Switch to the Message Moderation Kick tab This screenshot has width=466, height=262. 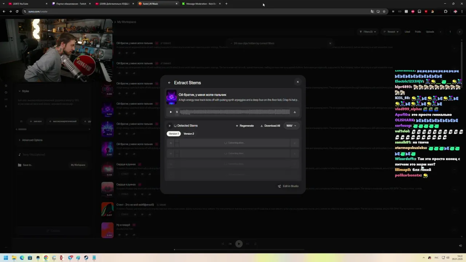click(201, 4)
